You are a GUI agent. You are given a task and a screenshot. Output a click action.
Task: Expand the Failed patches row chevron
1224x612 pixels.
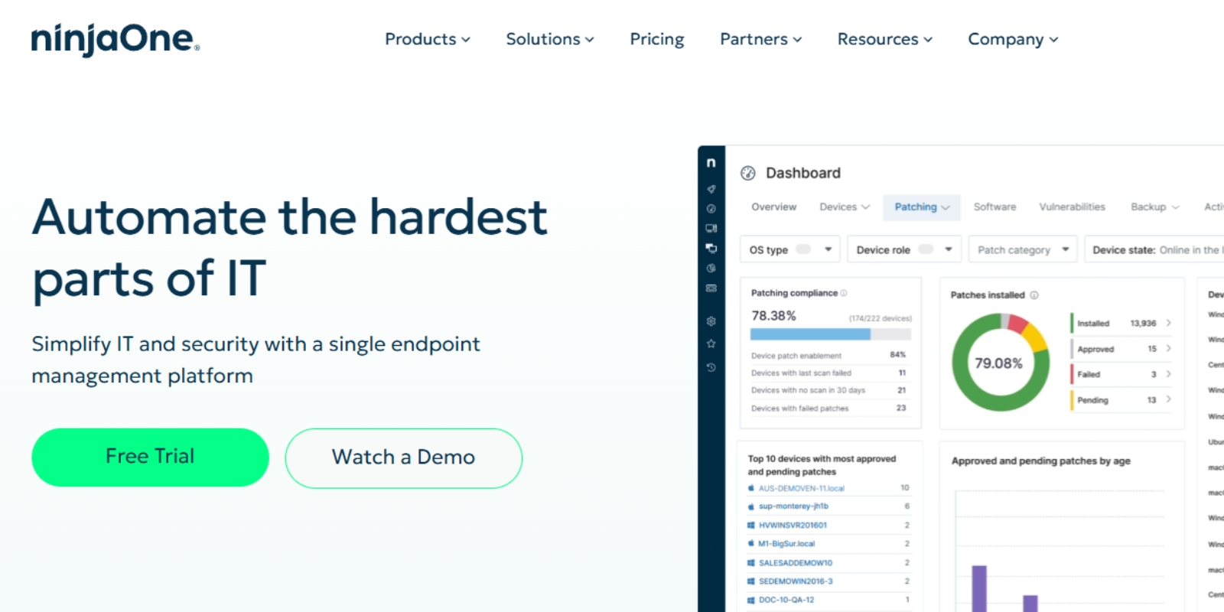click(x=1169, y=374)
